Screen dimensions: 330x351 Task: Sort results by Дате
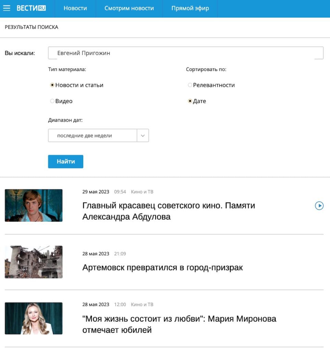190,101
